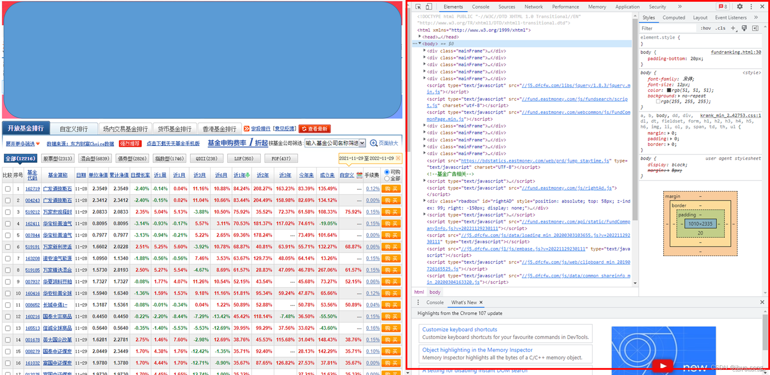Viewport: 770px width, 375px height.
Task: Open the DevTools three-dot customize menu
Action: click(751, 7)
